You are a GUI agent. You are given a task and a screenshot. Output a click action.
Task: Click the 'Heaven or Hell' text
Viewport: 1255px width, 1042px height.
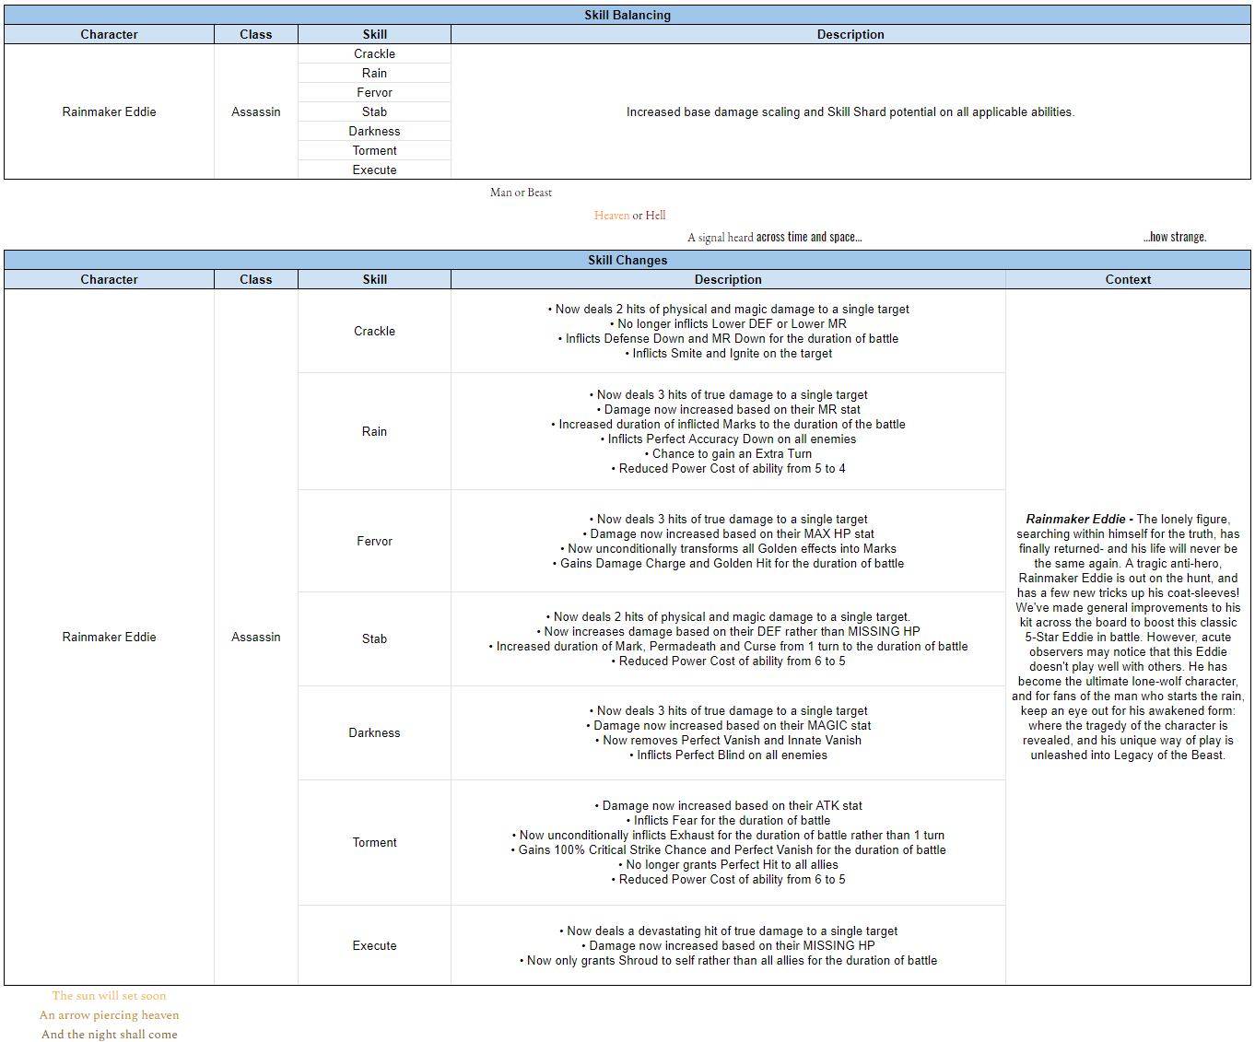629,216
